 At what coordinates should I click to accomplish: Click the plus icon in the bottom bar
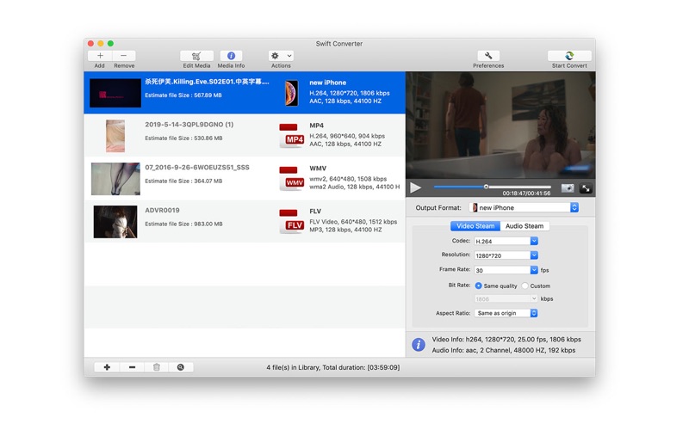107,367
